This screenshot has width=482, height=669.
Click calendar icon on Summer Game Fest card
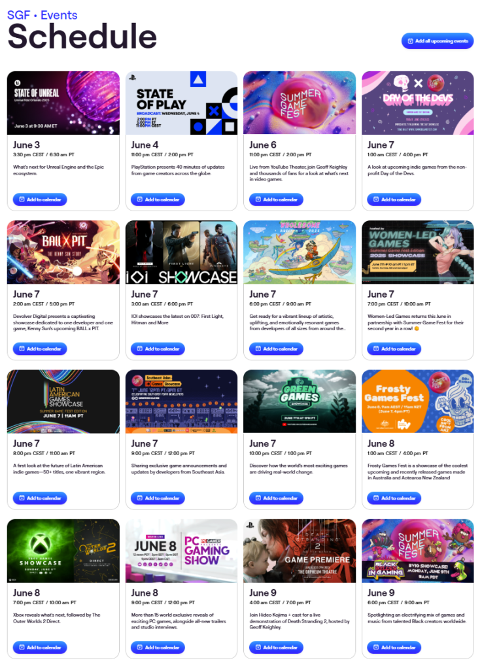[x=258, y=199]
